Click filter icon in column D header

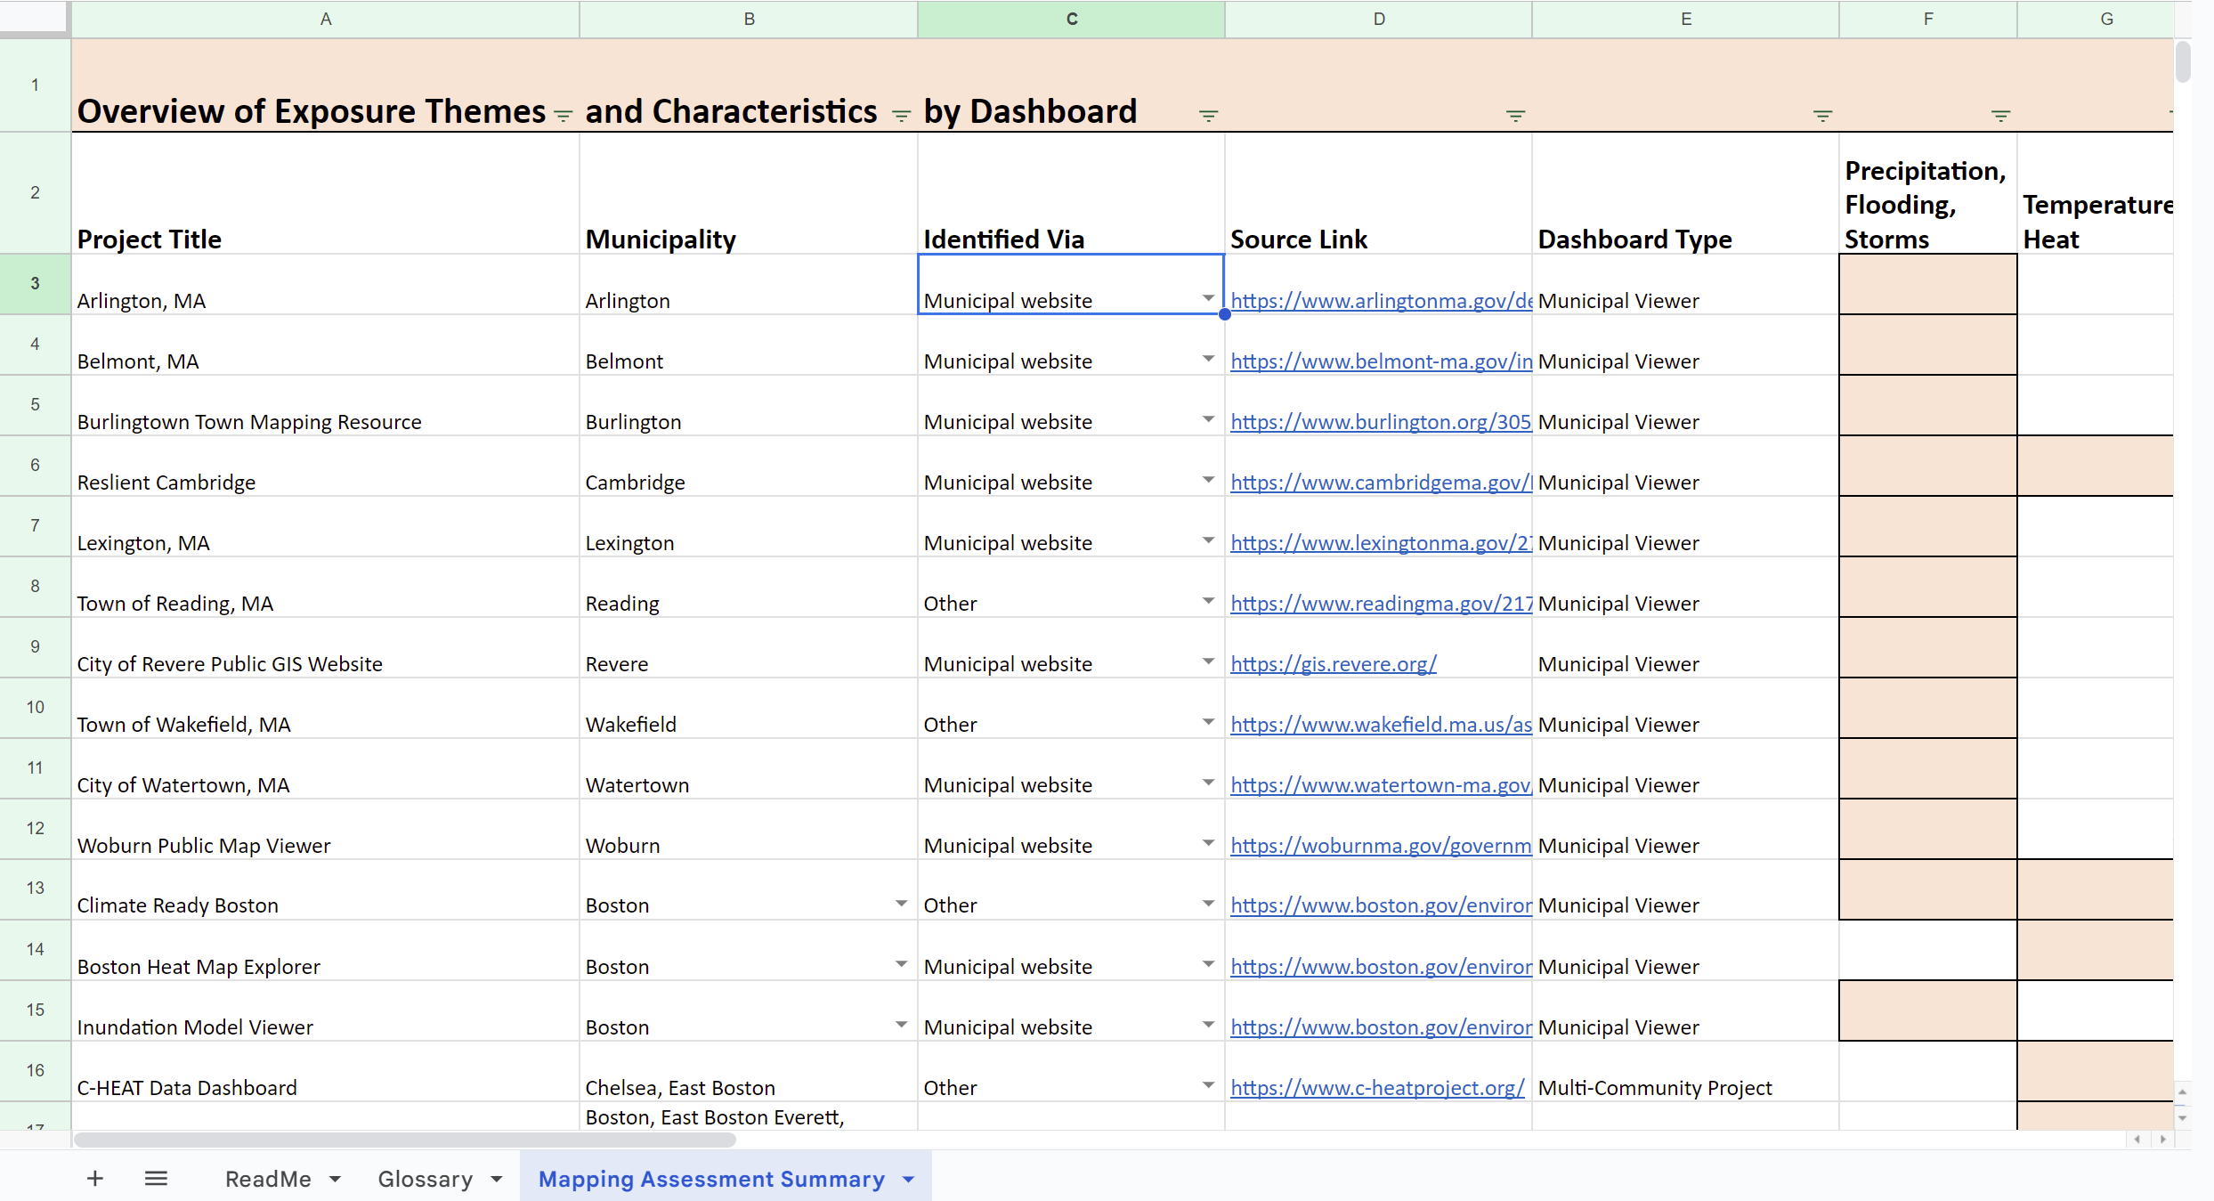[1515, 116]
